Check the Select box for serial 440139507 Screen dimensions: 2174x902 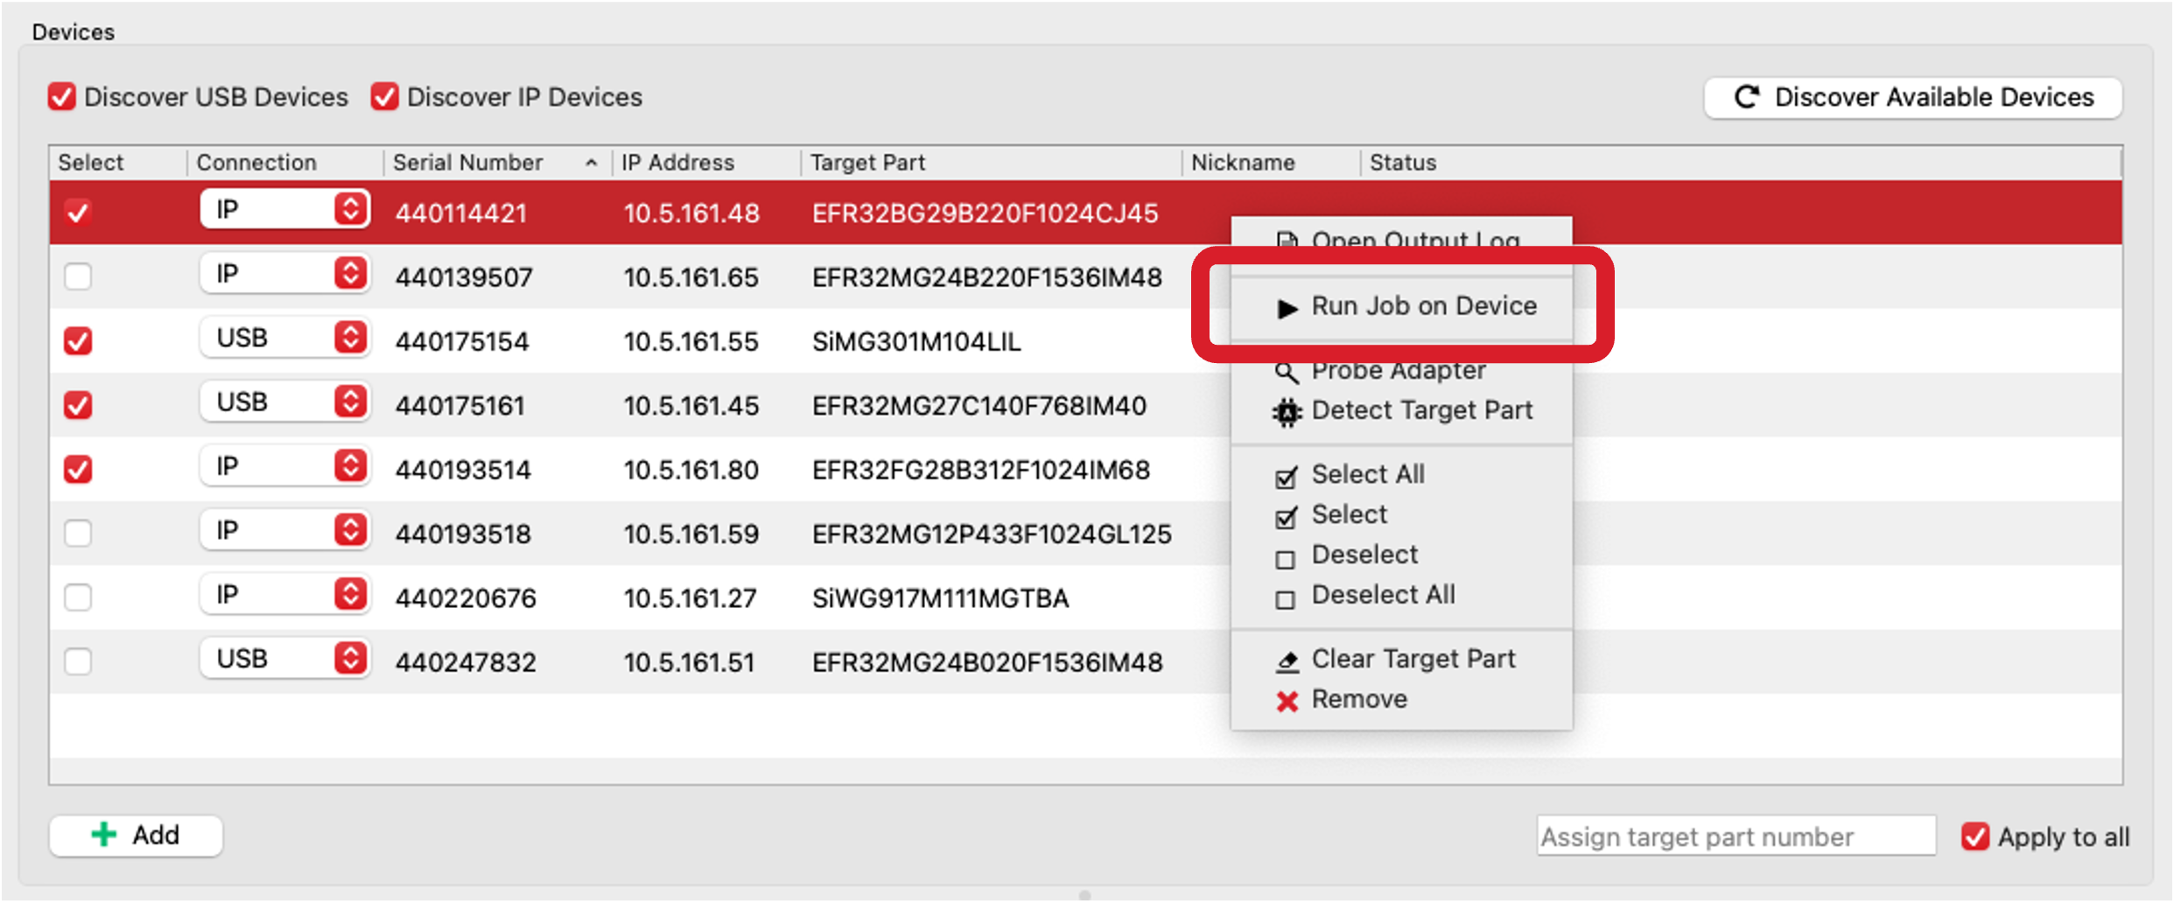(x=78, y=276)
